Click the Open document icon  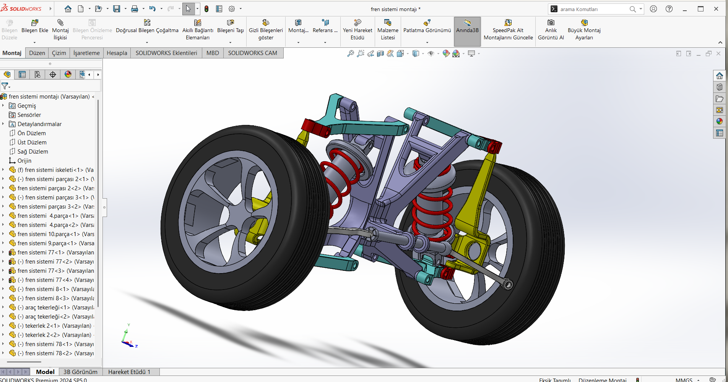click(99, 9)
